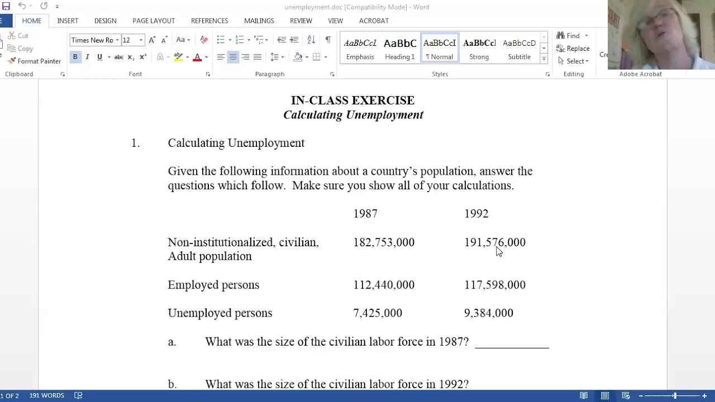The height and width of the screenshot is (402, 715).
Task: Clear all formatting with the eraser icon
Action: tap(204, 40)
